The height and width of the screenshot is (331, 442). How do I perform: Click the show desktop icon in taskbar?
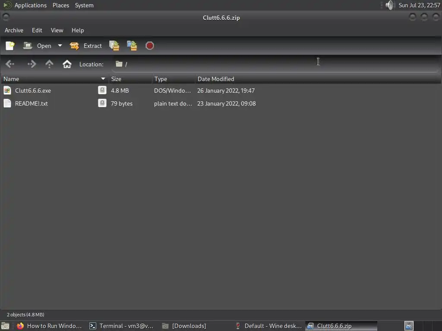click(x=5, y=326)
